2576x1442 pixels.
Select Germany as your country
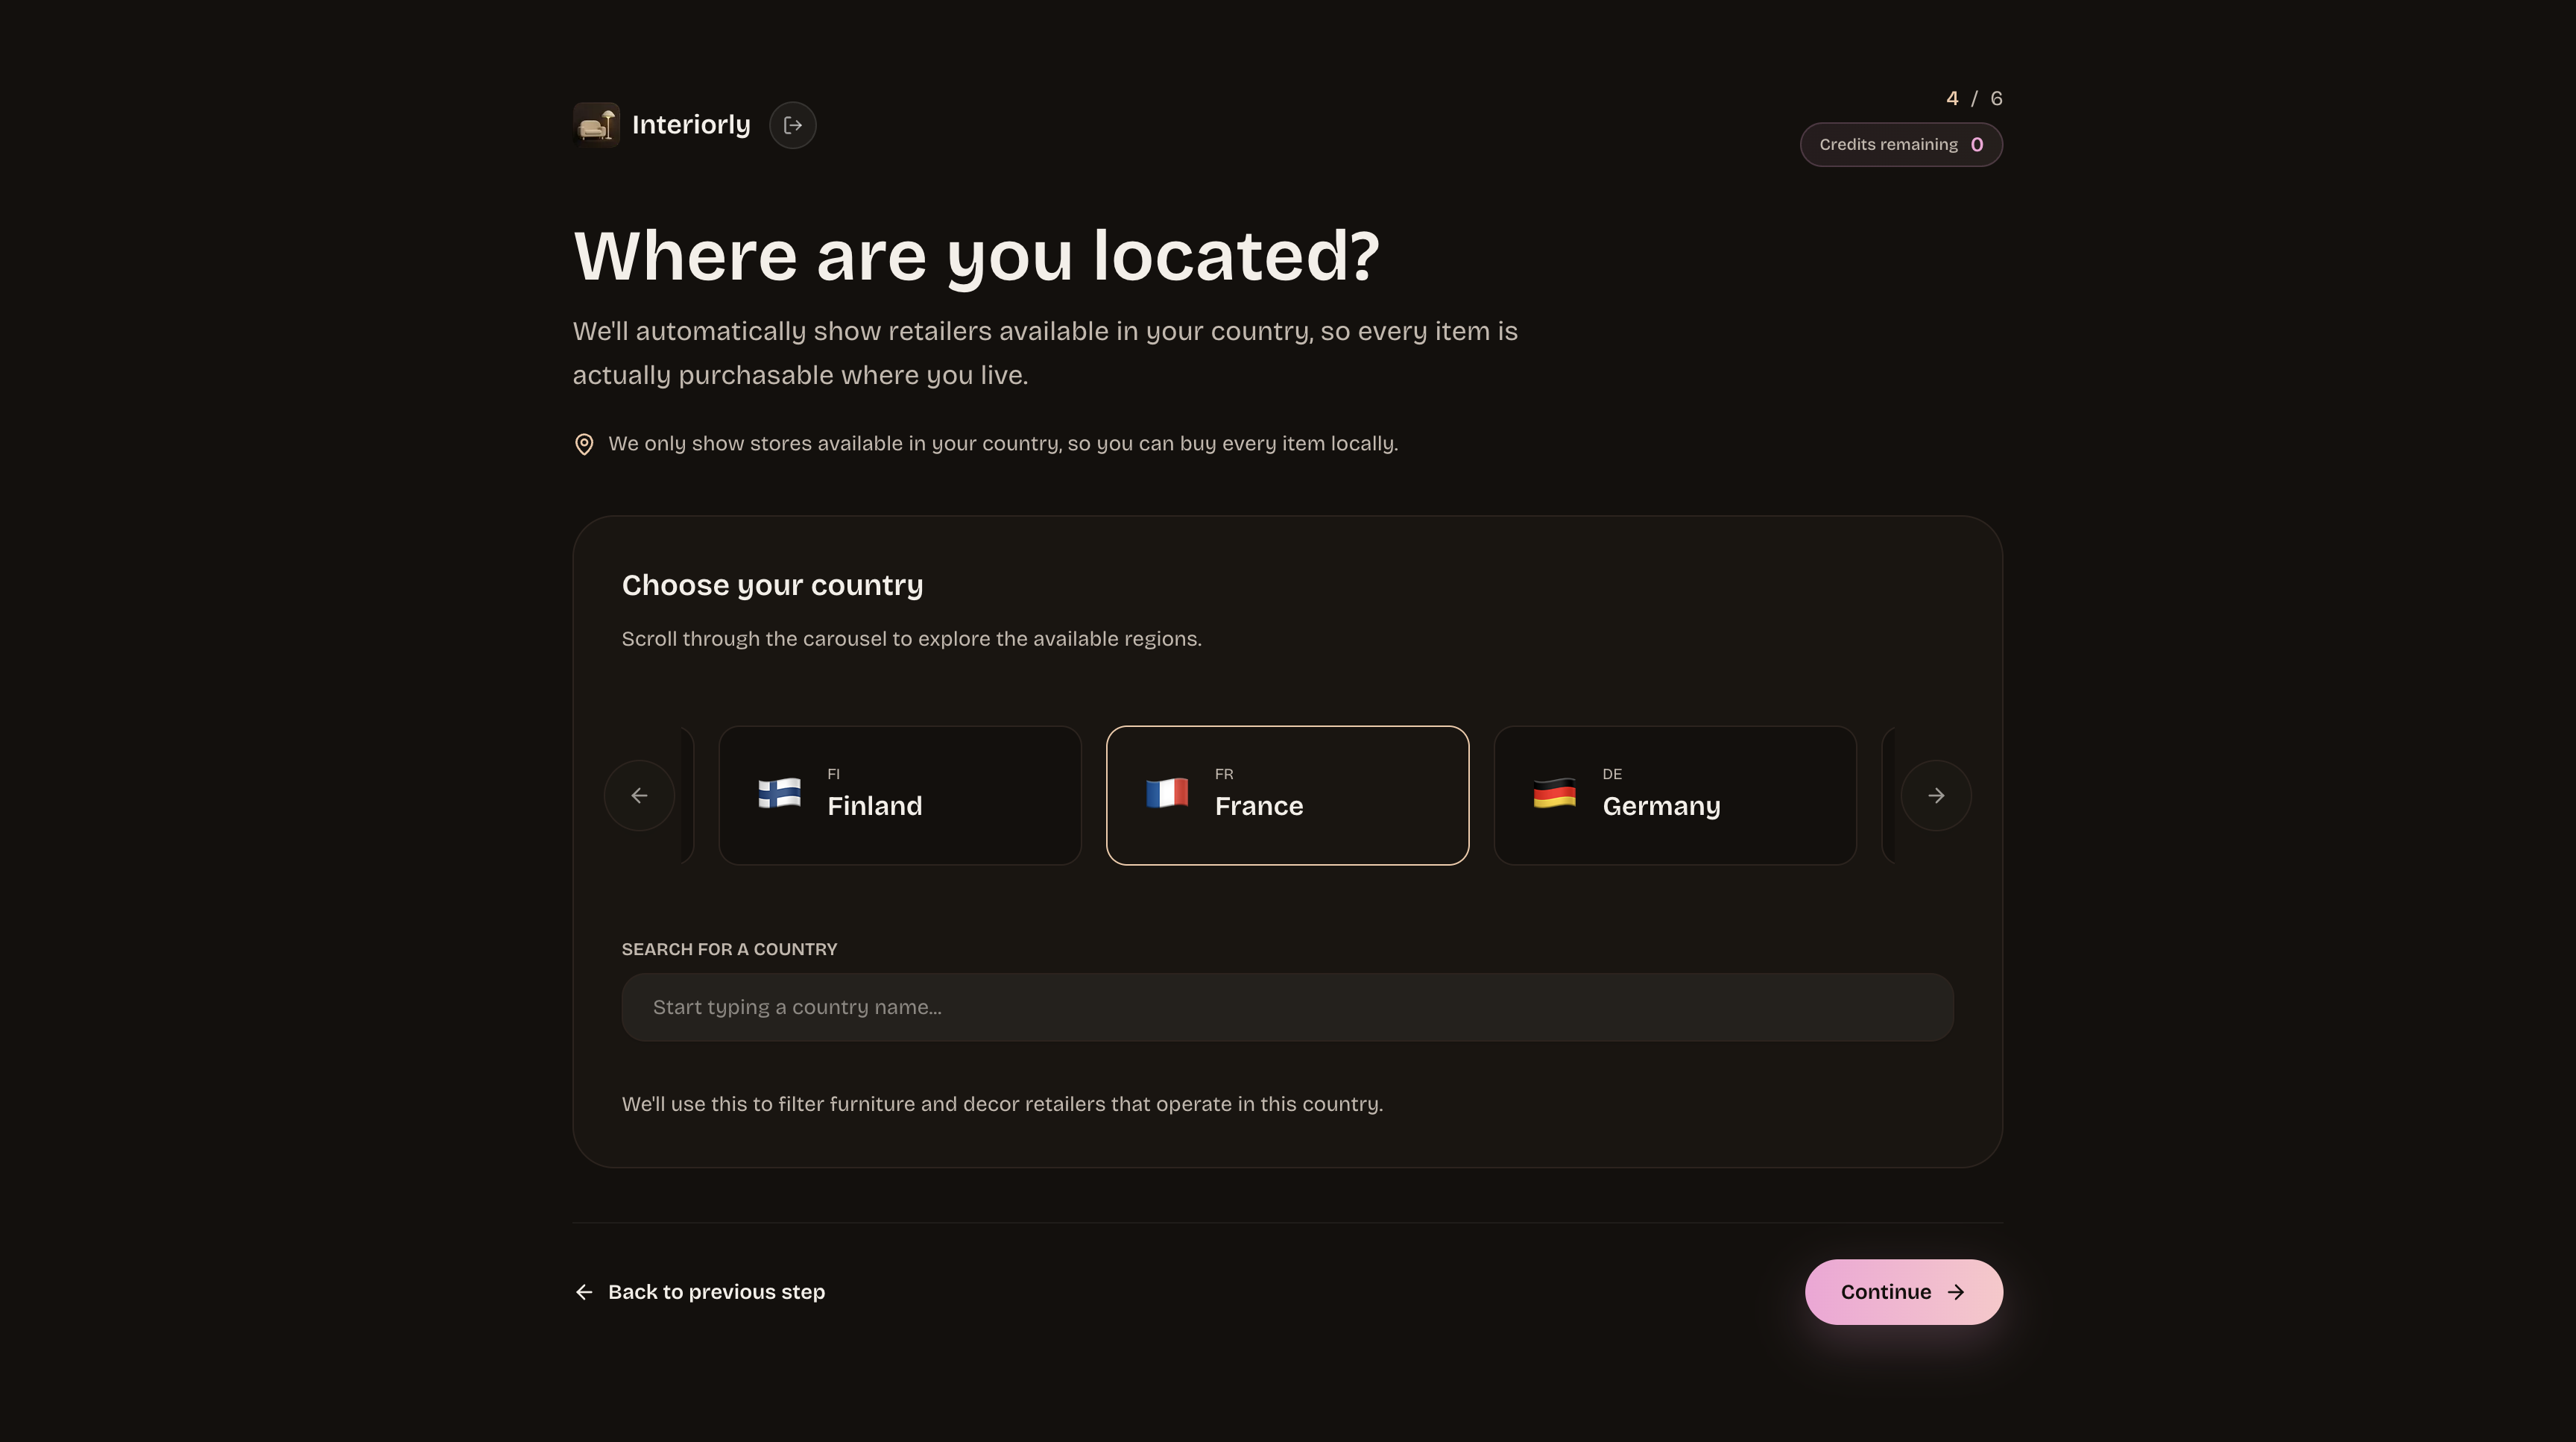(1674, 794)
